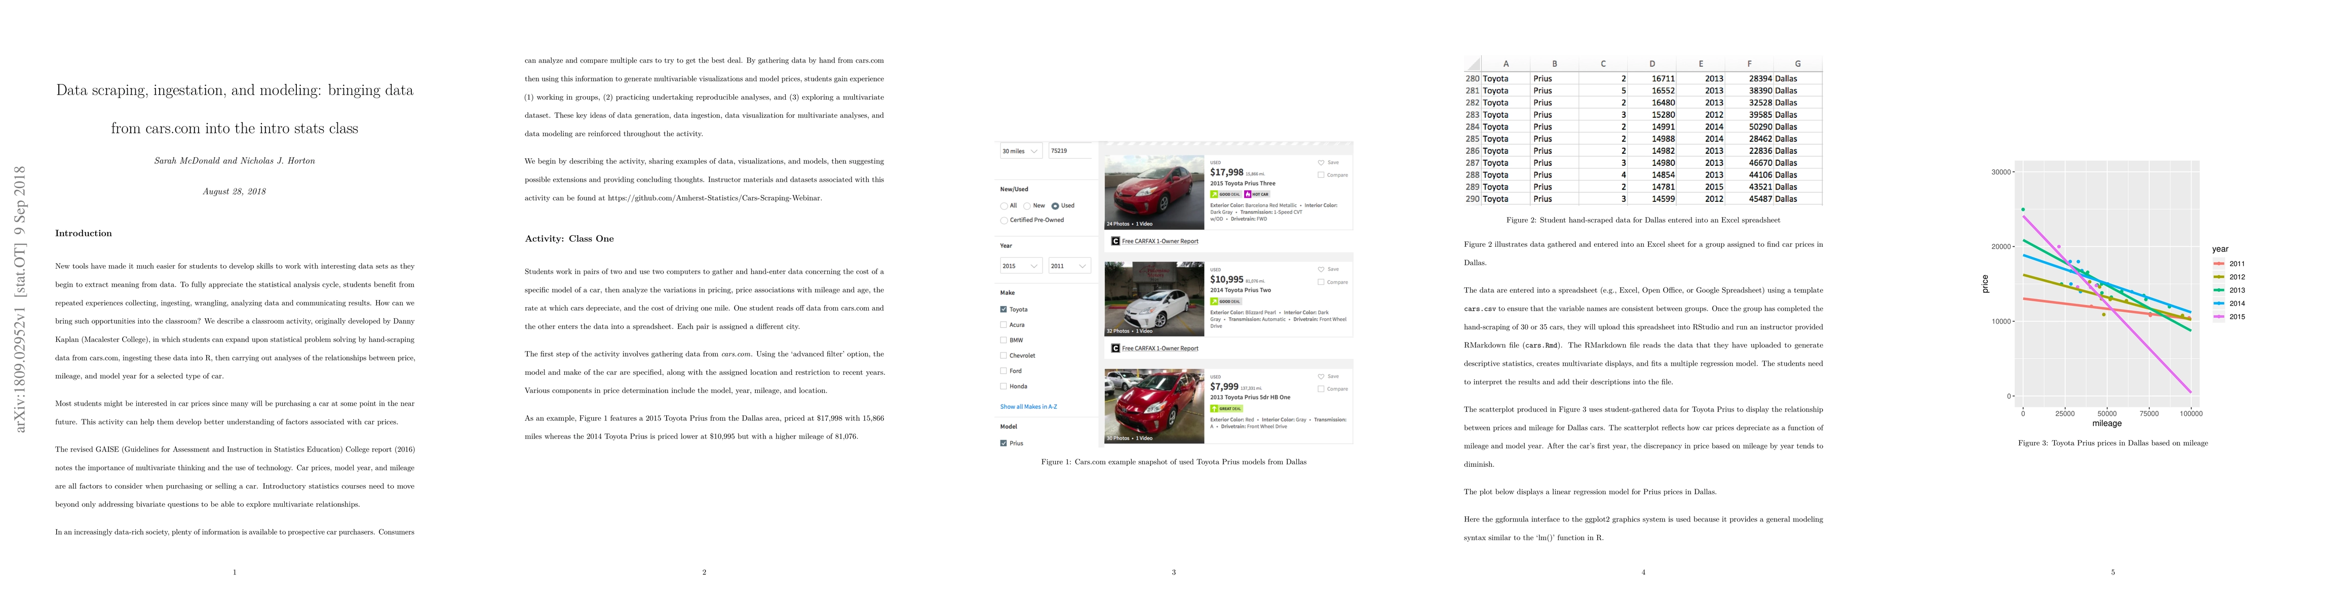2348x607 pixels.
Task: Select column F header in the spreadsheet
Action: 1749,64
